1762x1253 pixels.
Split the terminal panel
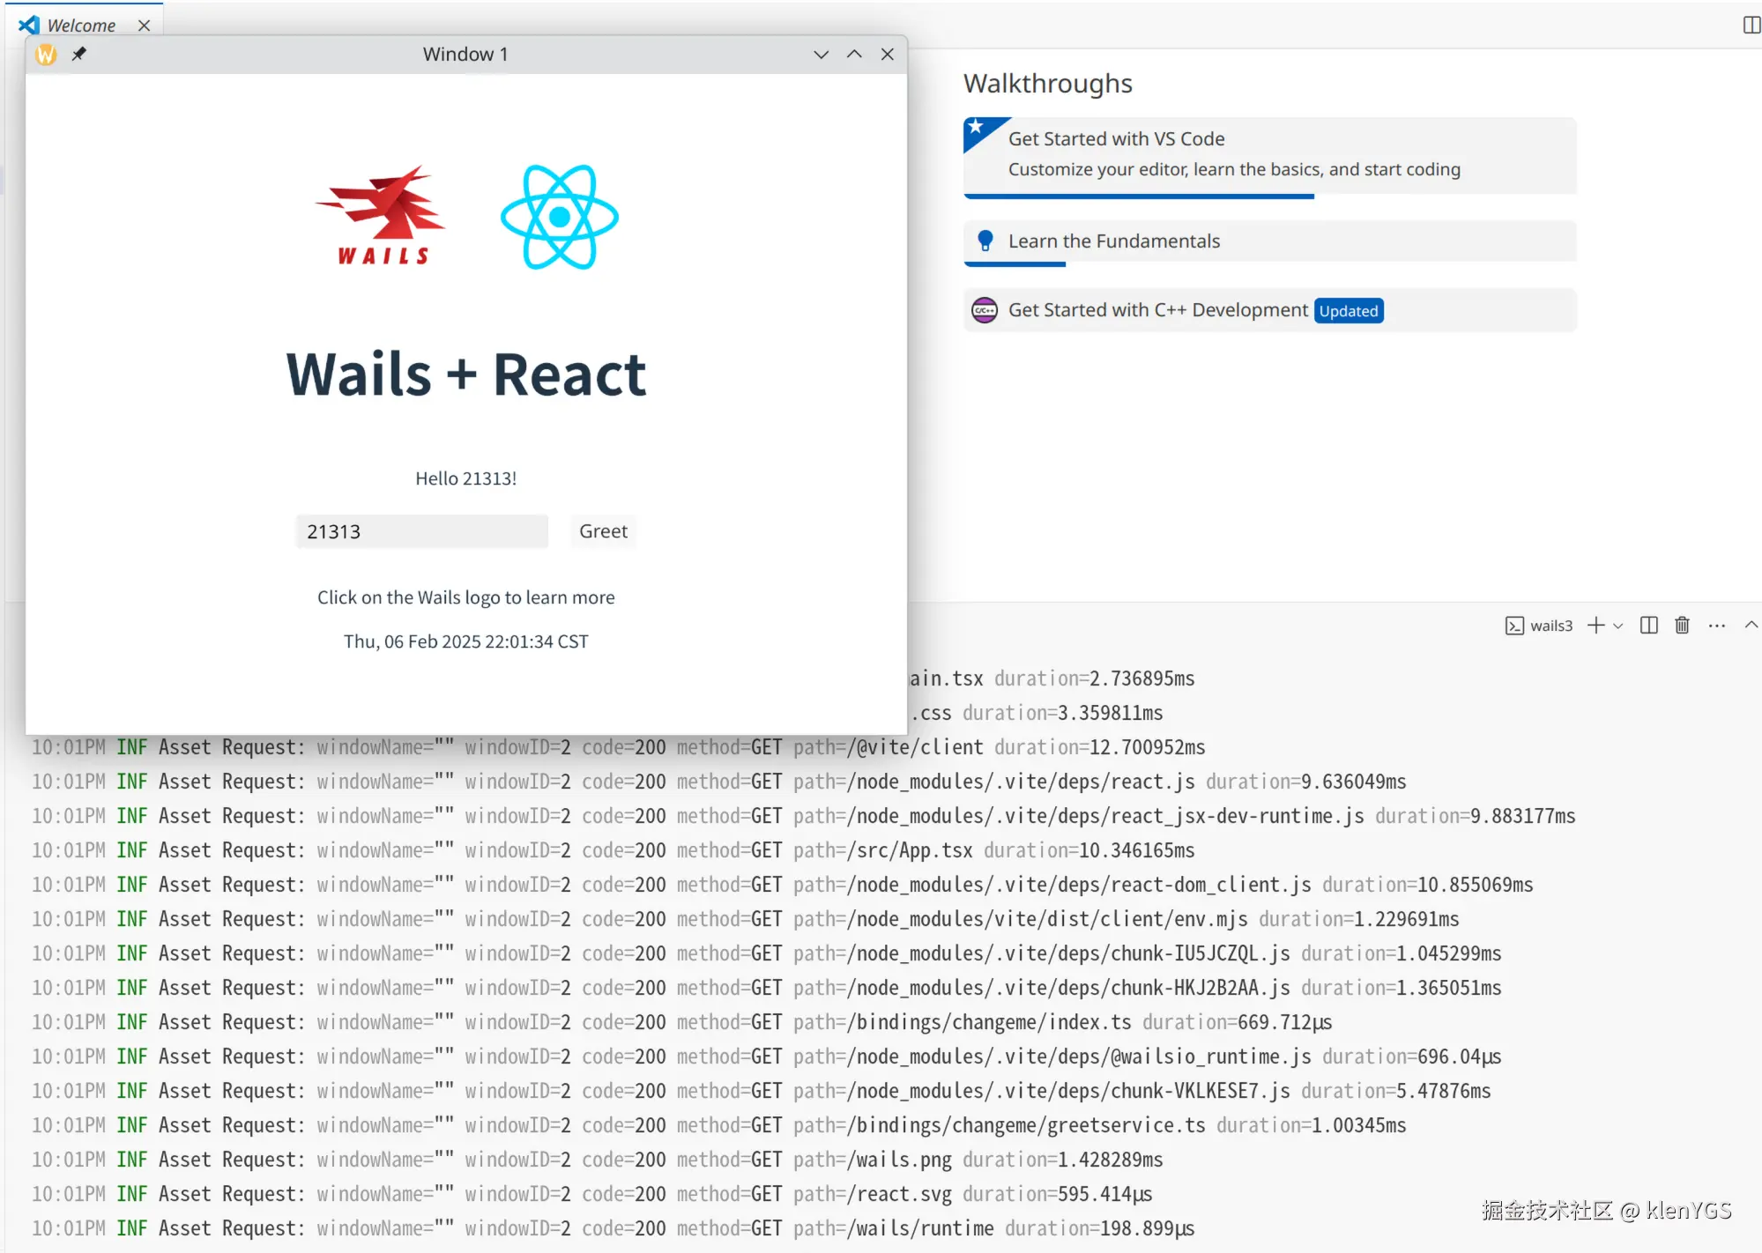1648,626
